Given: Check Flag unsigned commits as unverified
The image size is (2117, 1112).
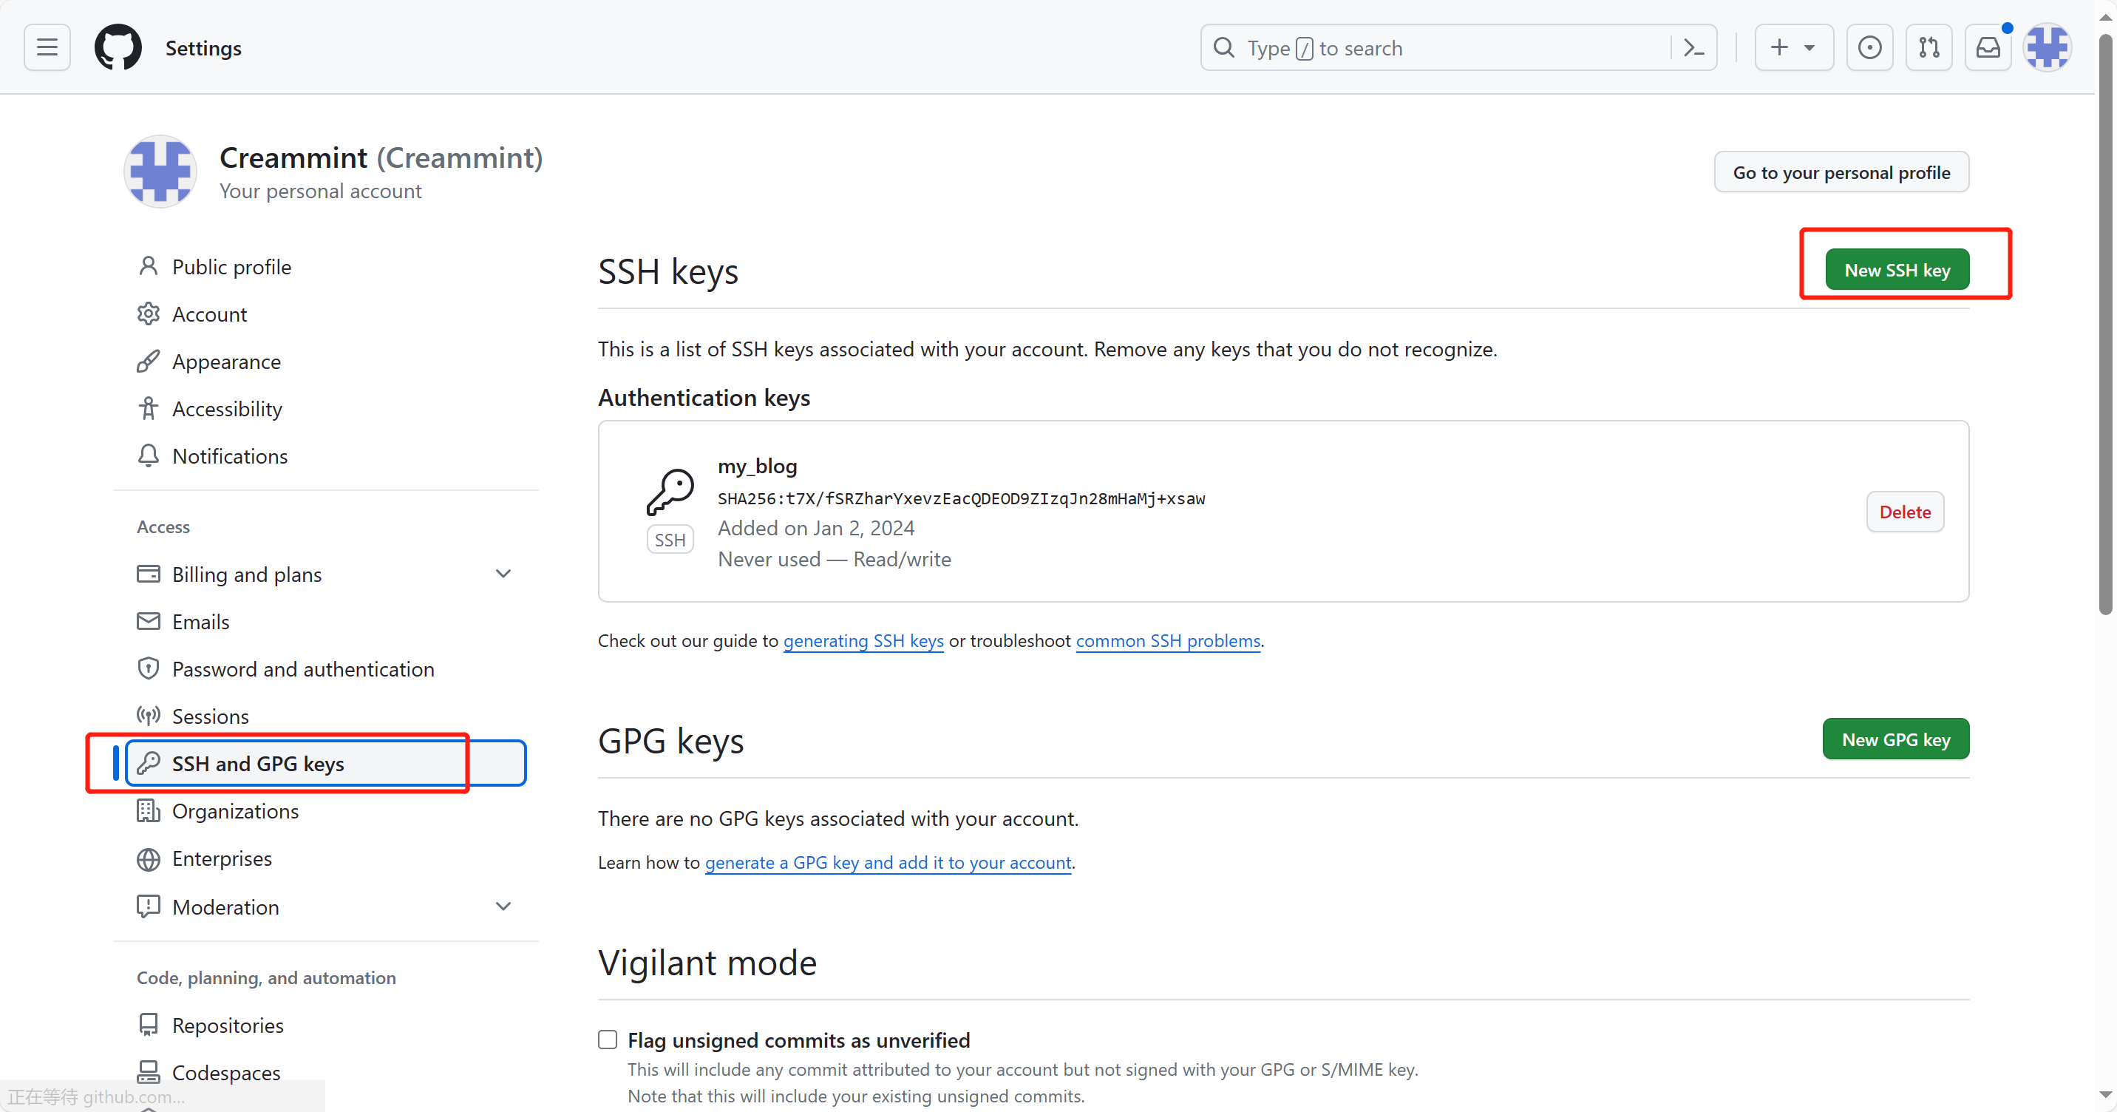Looking at the screenshot, I should [608, 1040].
